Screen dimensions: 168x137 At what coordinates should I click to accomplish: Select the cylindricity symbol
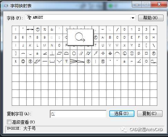click(88, 53)
